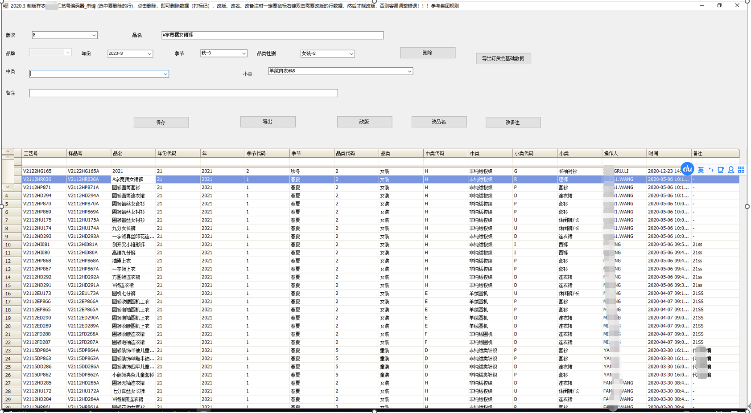Click the 改备注 button
Screen dimensions: 751x413
(513, 123)
